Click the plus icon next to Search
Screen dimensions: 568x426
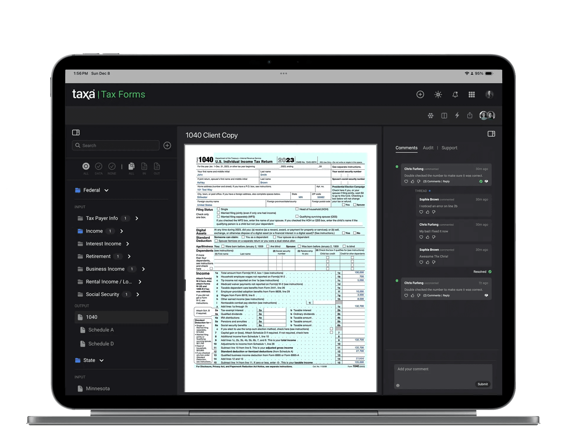coord(167,146)
